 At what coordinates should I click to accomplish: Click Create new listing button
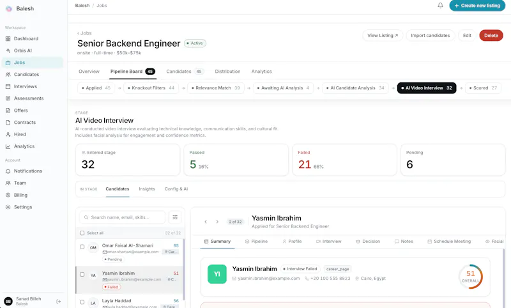(477, 6)
